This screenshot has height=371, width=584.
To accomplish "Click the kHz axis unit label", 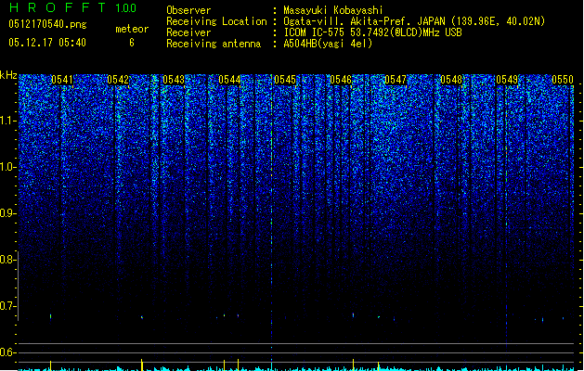I will pyautogui.click(x=8, y=75).
